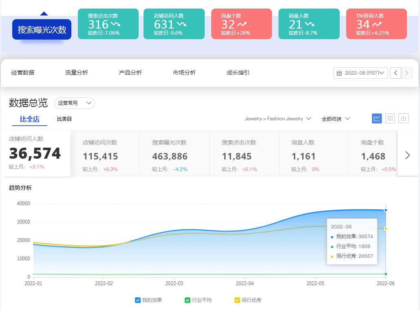Open the 运营常用 dropdown
The width and height of the screenshot is (420, 310).
coord(75,103)
